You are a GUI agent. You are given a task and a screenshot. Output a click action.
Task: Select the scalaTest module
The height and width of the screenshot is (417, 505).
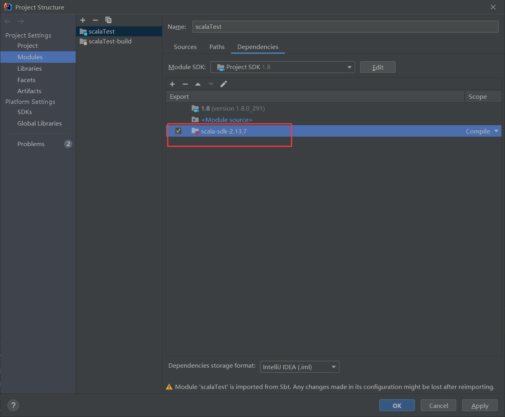(x=119, y=31)
